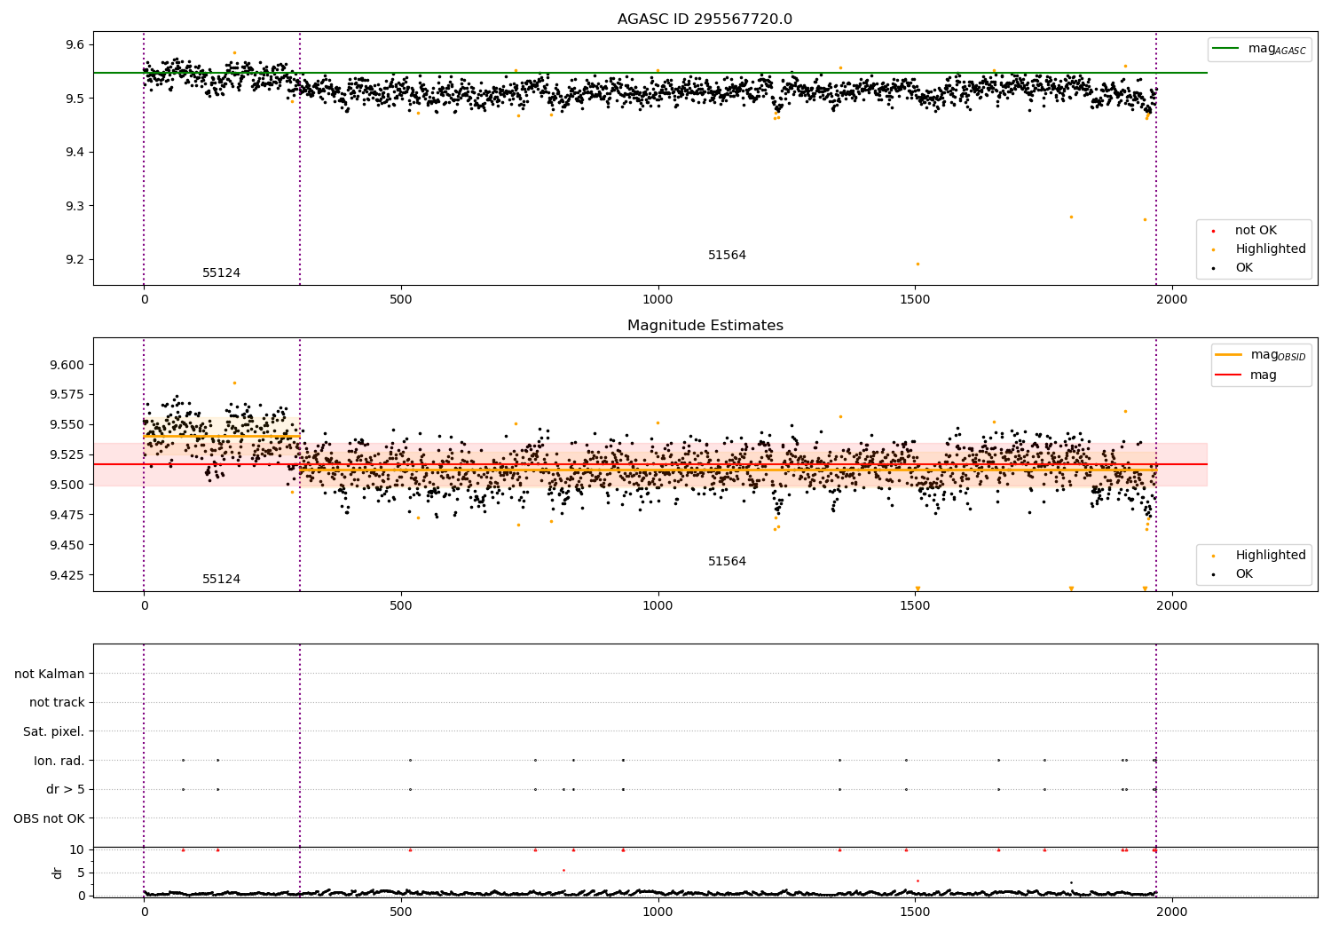1331x932 pixels.
Task: Click the "9.2" y-tick on the top plot
Action: tap(75, 260)
